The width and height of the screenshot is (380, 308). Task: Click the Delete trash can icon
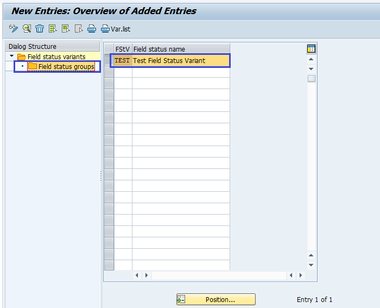pos(40,29)
